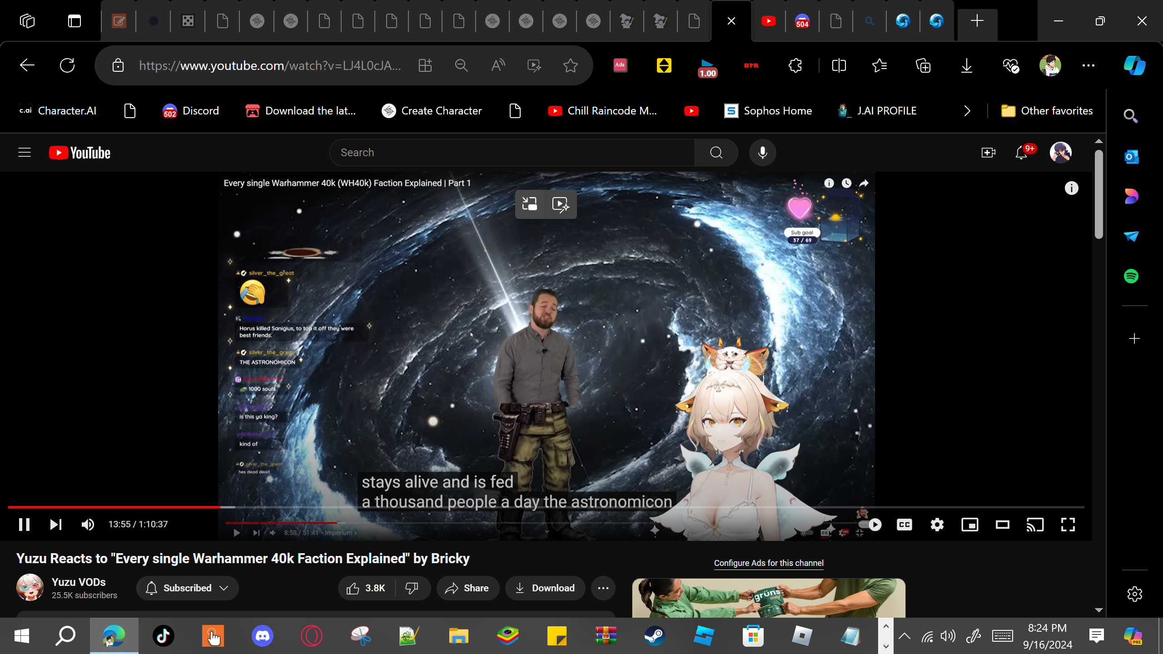Click the picture-in-picture overlay icon
Viewport: 1163px width, 654px height.
pyautogui.click(x=530, y=204)
